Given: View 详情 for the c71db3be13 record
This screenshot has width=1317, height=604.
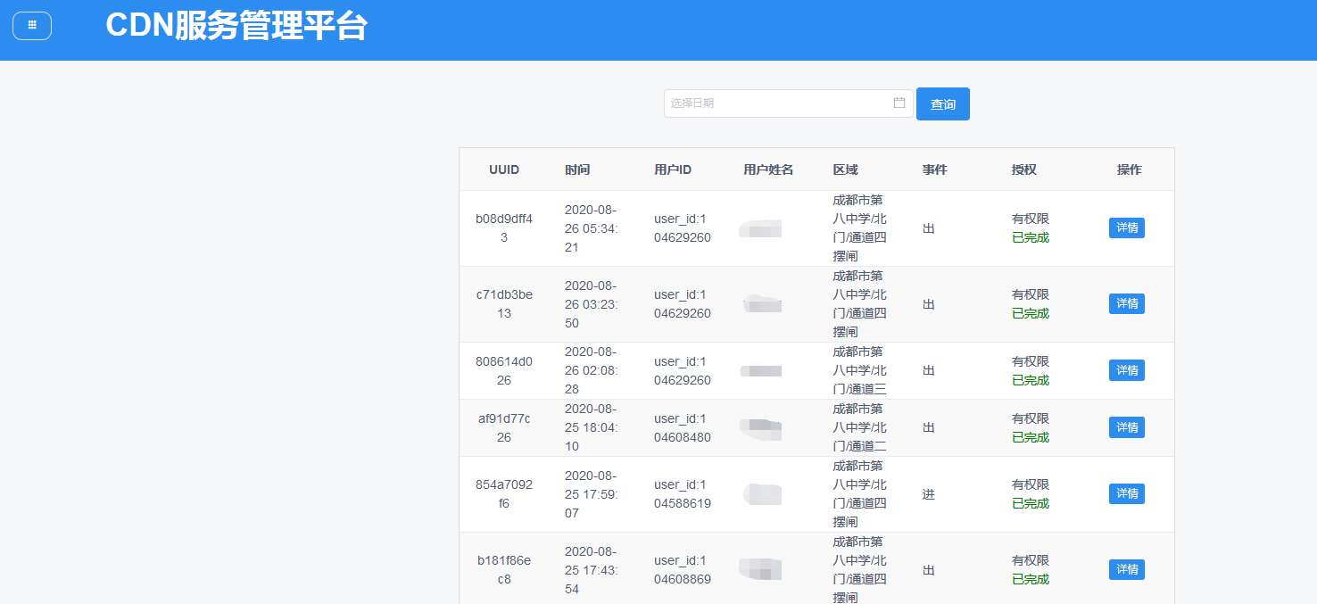Looking at the screenshot, I should (x=1126, y=304).
